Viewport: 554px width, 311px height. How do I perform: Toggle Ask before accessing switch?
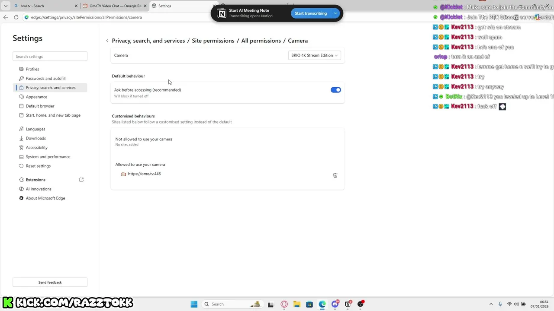coord(336,90)
